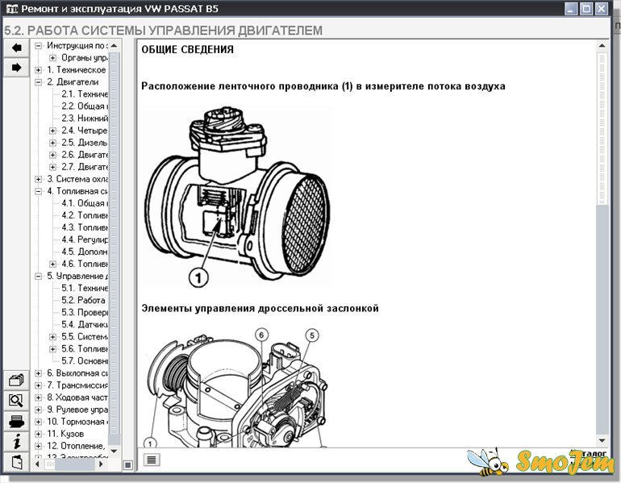Viewport: 621px width, 483px height.
Task: Select "4.5. Дополн" tree item
Action: point(85,252)
